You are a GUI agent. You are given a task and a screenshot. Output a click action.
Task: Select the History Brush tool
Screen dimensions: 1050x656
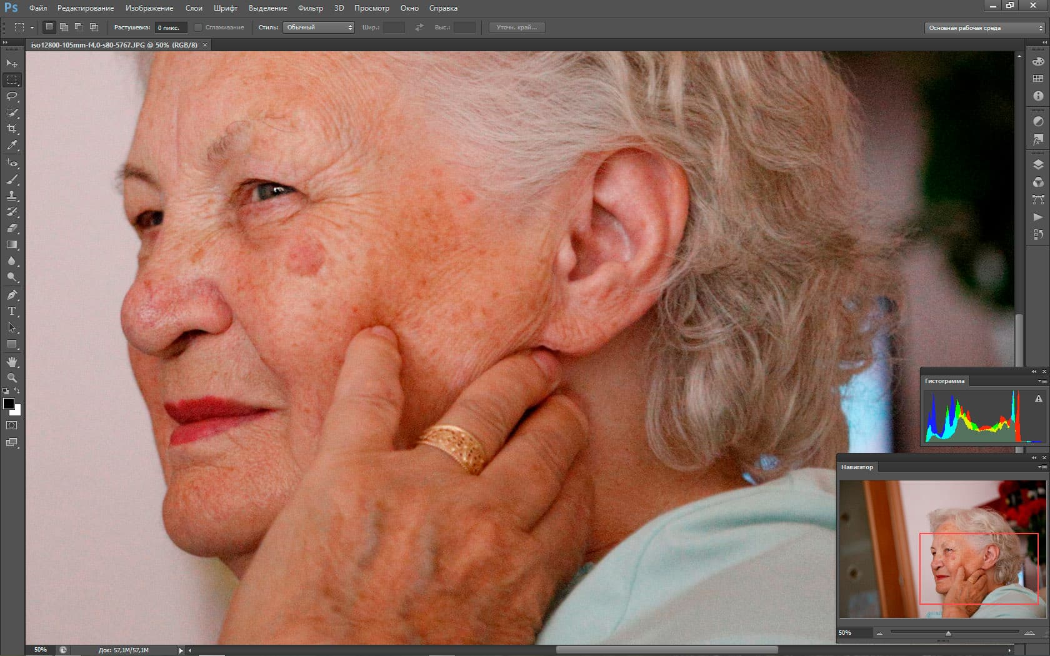click(12, 212)
